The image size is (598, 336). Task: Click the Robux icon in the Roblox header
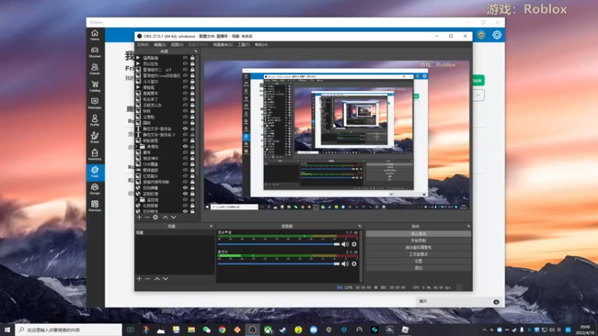click(x=481, y=35)
